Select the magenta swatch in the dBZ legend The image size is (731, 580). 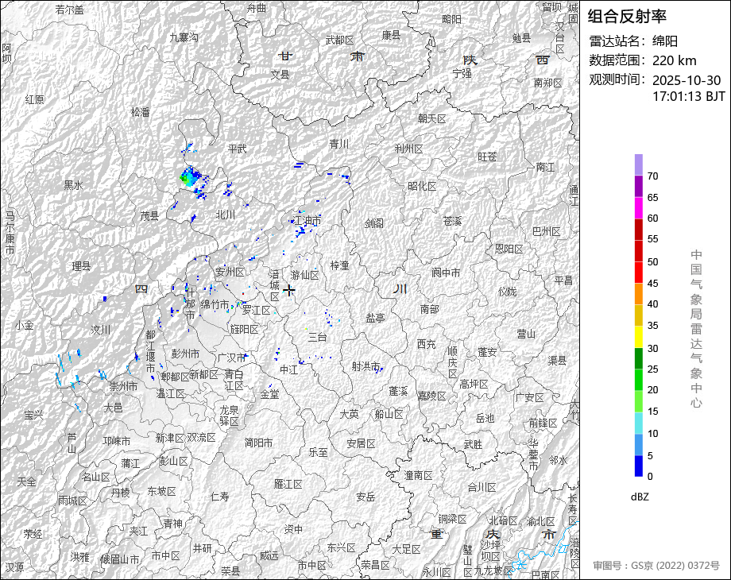pyautogui.click(x=639, y=207)
